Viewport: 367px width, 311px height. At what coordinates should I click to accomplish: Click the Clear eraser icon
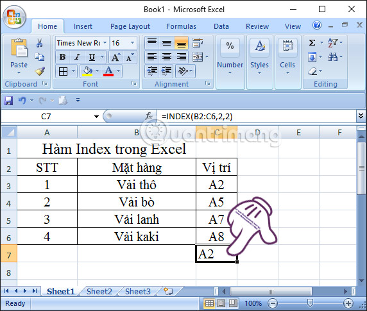pos(312,71)
